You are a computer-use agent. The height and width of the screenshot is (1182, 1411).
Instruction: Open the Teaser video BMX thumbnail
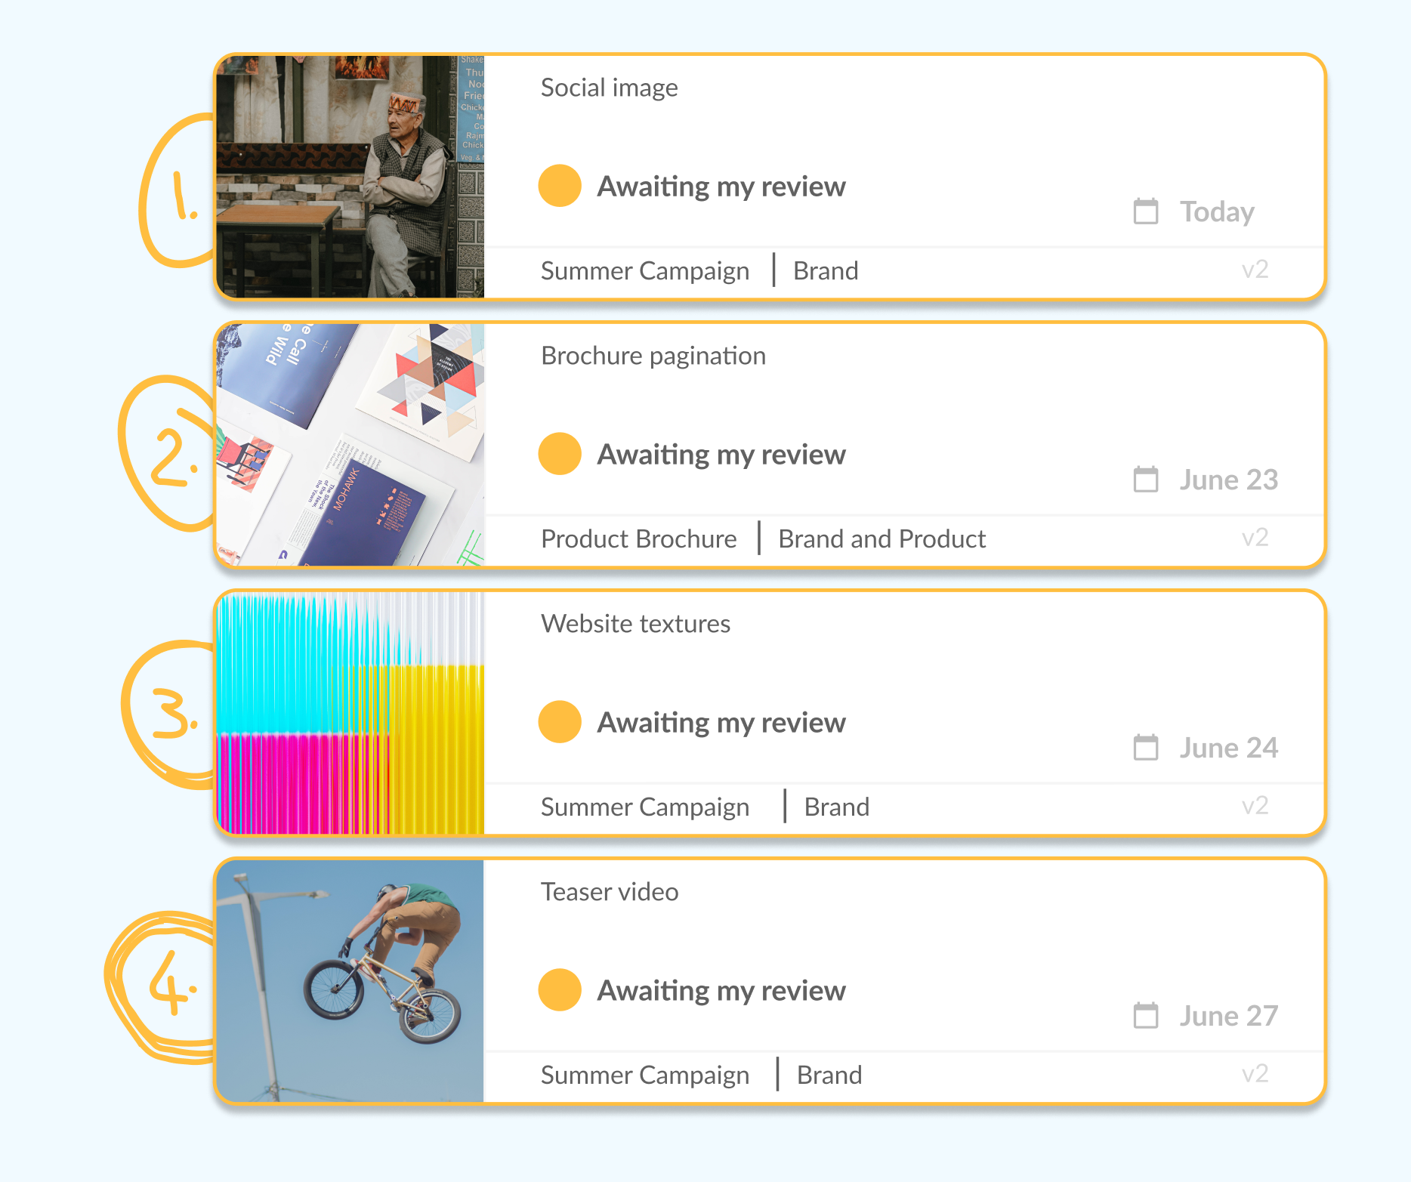(x=350, y=981)
